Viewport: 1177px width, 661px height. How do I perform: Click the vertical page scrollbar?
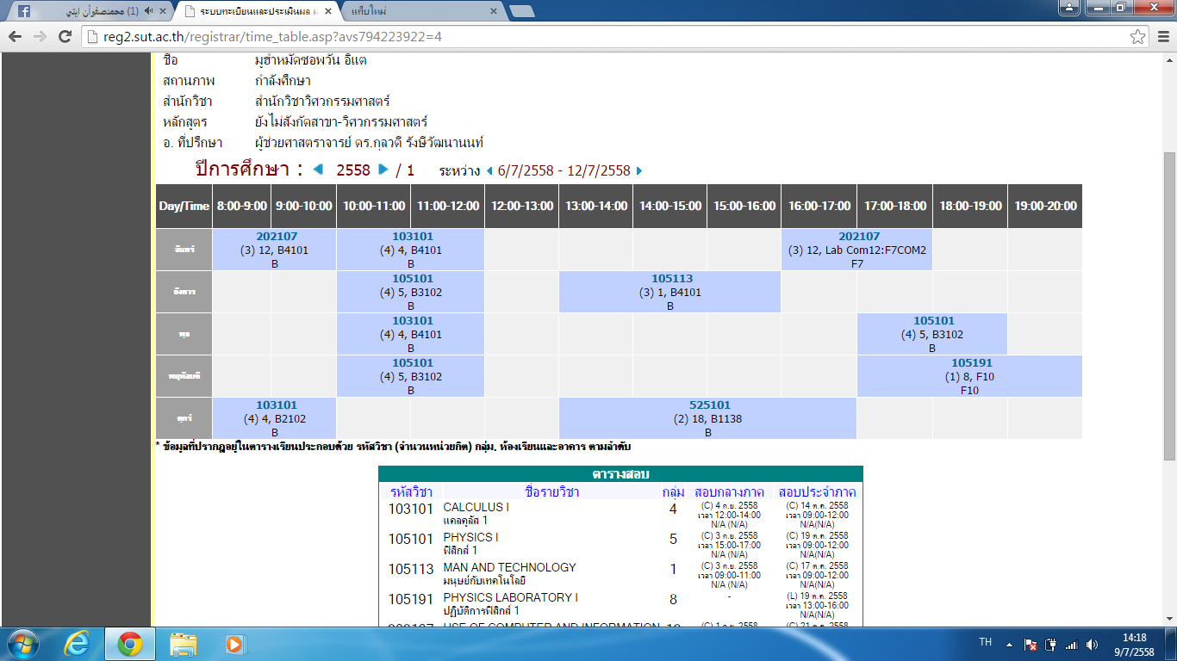tap(1169, 301)
